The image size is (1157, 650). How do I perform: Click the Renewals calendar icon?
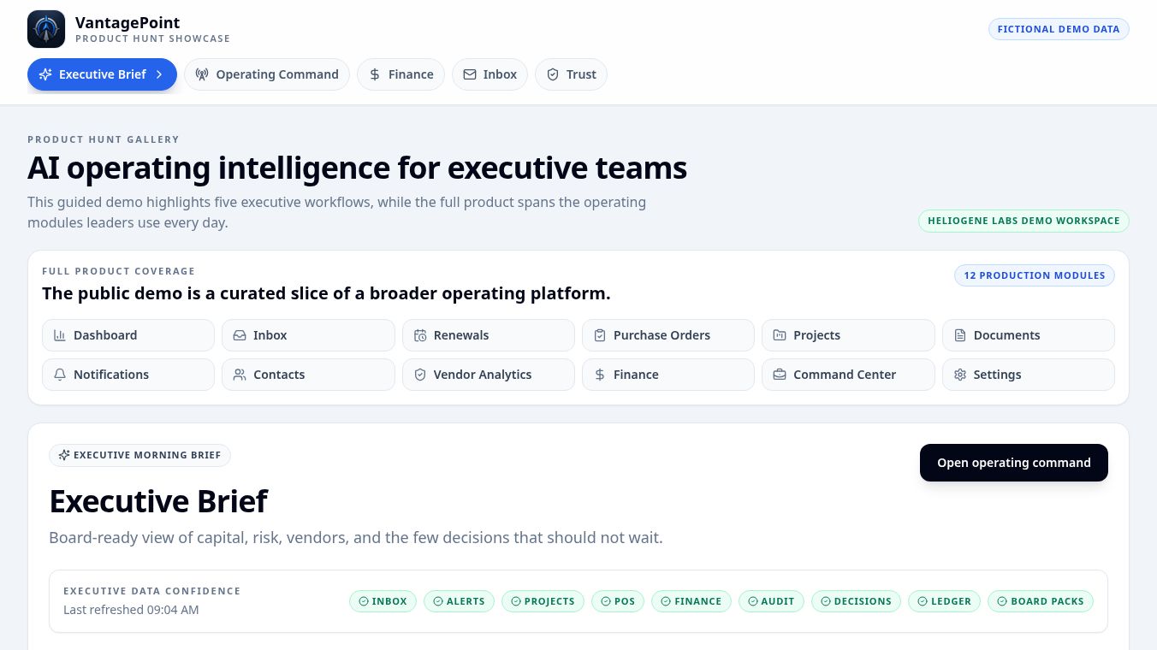420,335
